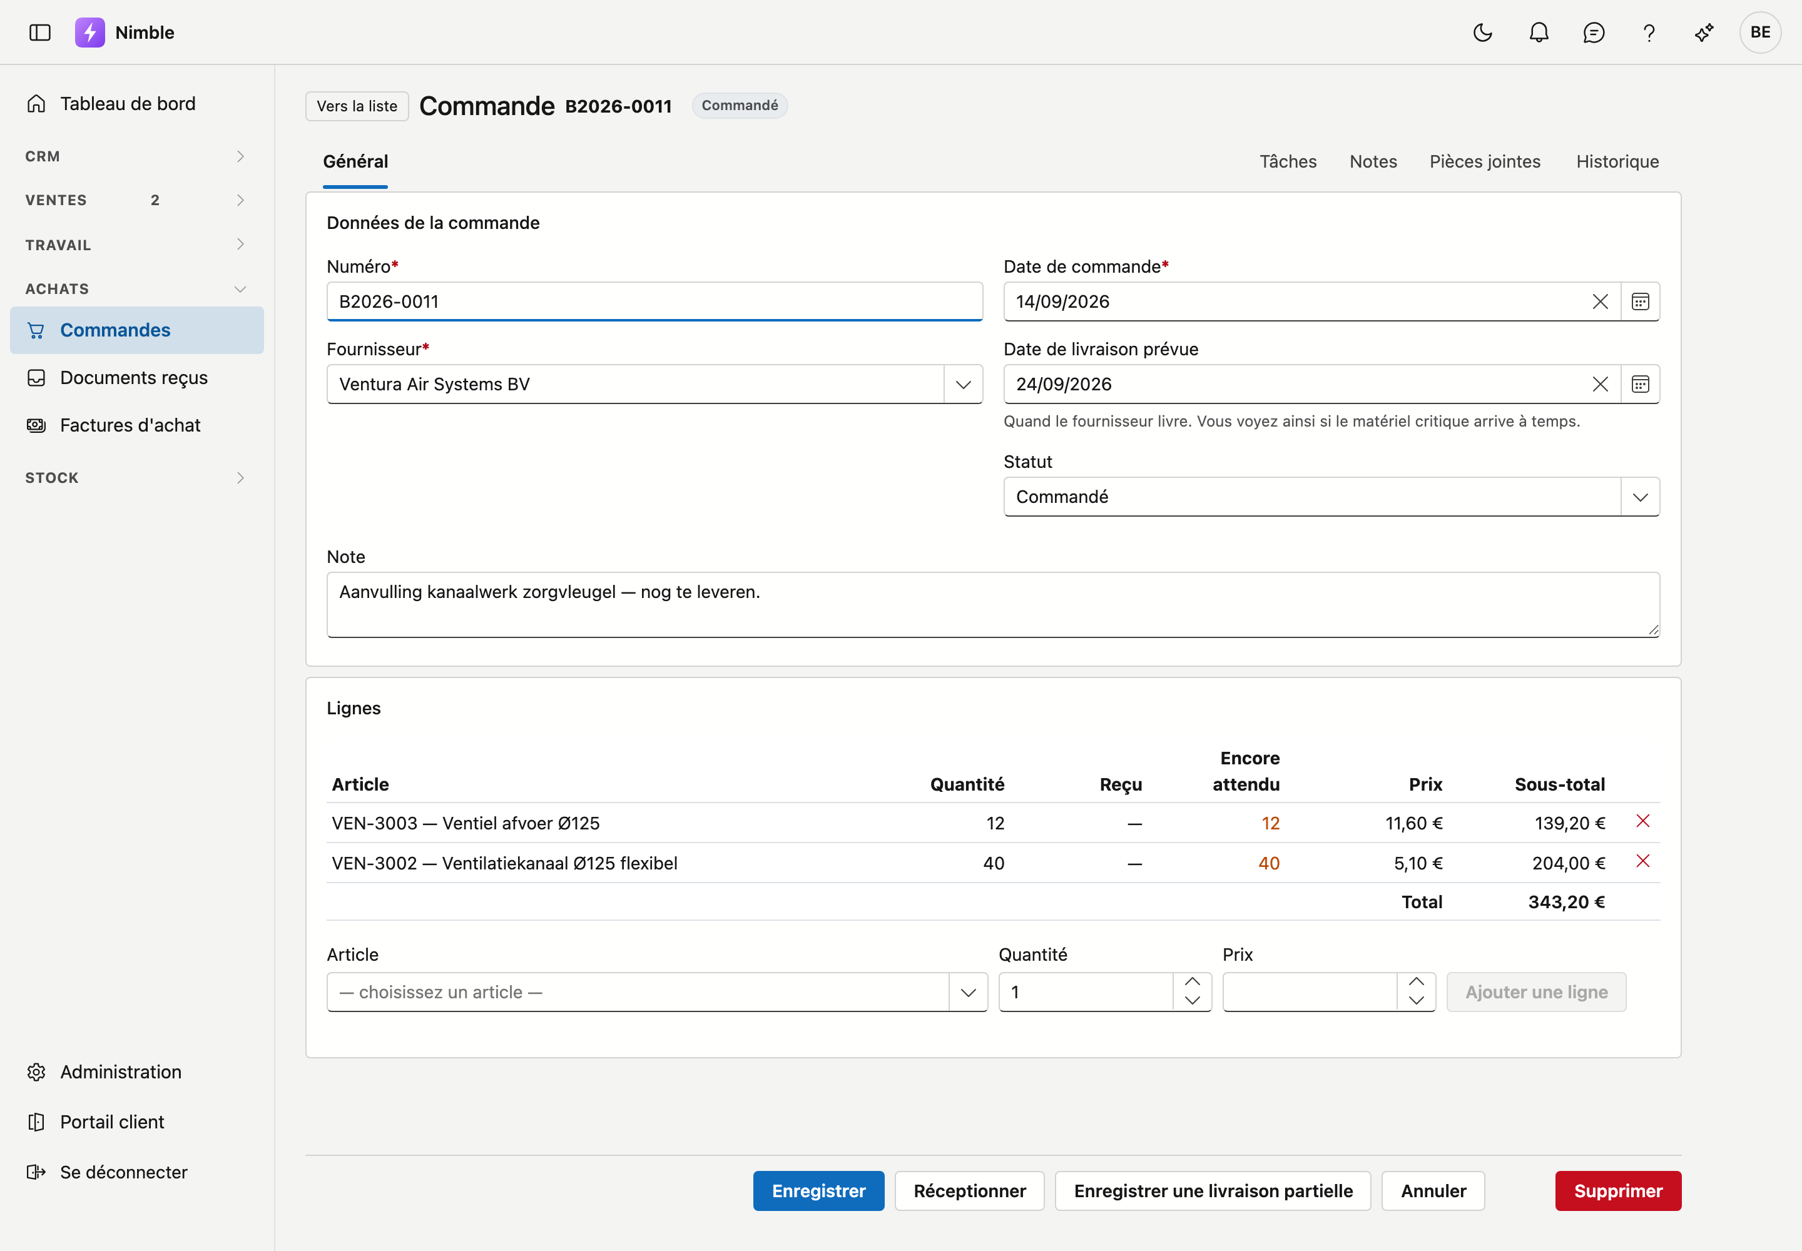This screenshot has height=1251, width=1802.
Task: Open the AI sparkles assistant icon
Action: click(1704, 32)
